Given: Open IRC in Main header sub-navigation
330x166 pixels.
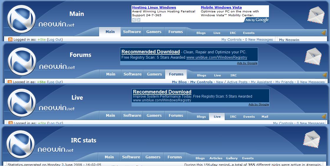Looking at the screenshot, I should coord(233,33).
